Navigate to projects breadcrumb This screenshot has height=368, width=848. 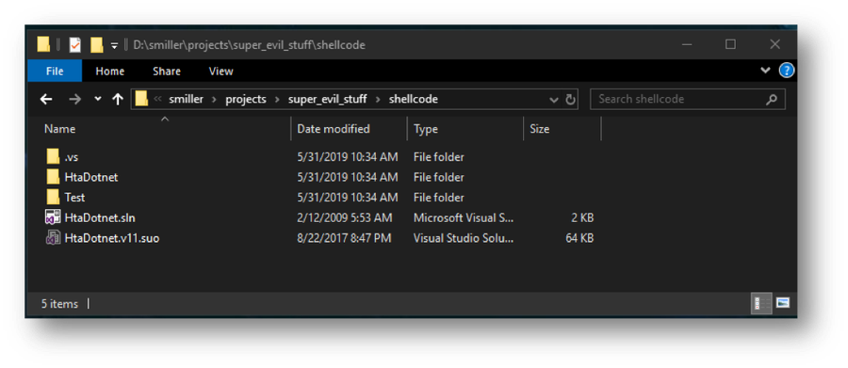point(246,100)
